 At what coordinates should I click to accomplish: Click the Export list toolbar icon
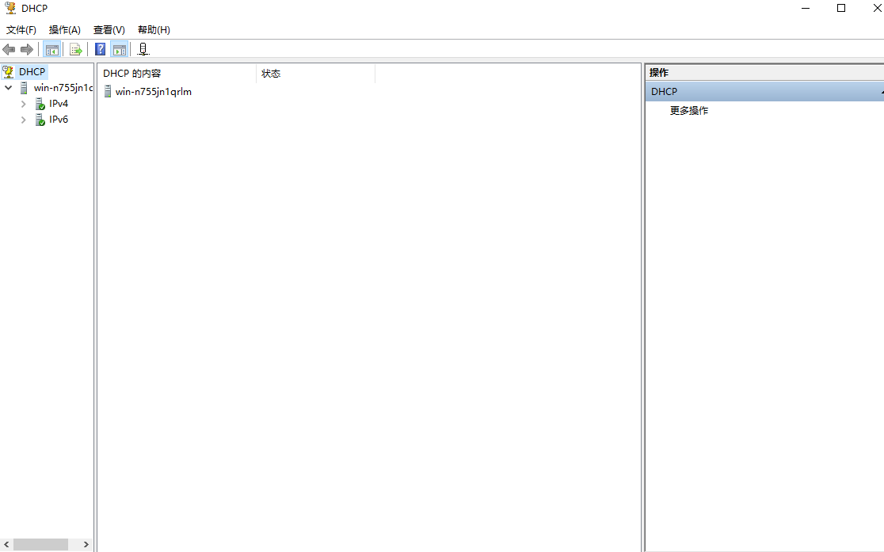pyautogui.click(x=75, y=50)
